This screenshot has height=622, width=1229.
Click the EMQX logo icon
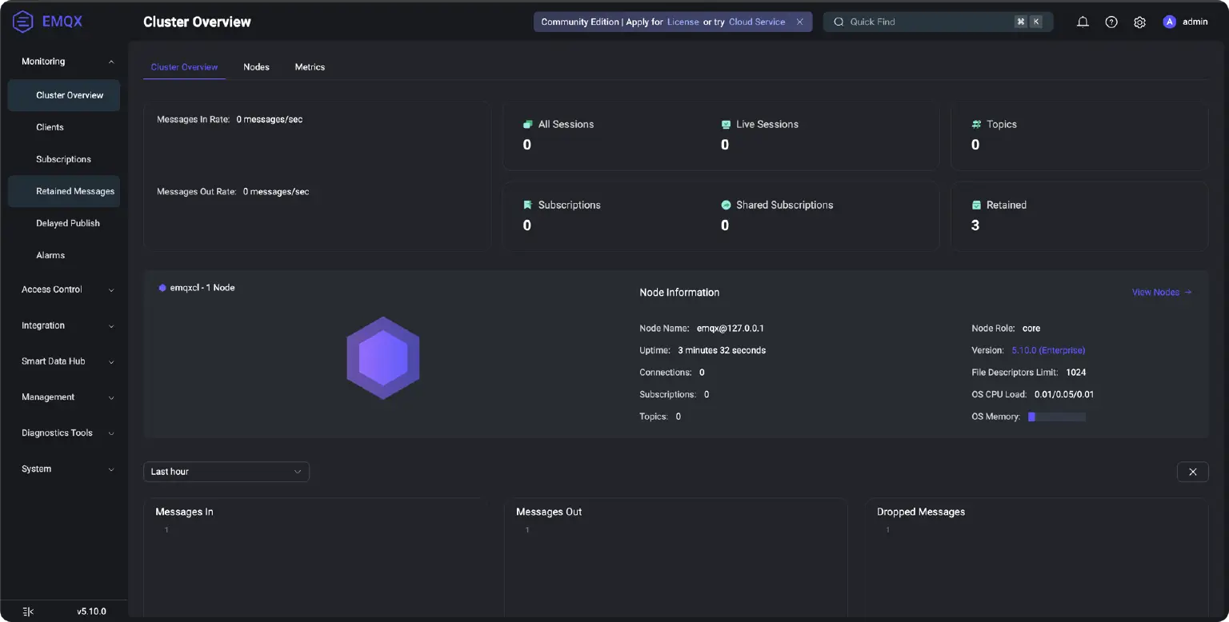(23, 22)
